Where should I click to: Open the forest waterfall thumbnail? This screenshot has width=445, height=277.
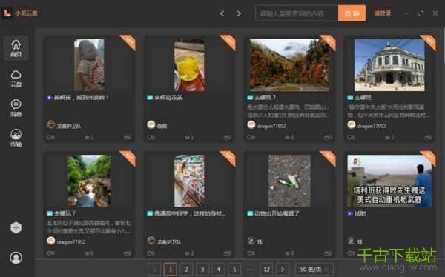pyautogui.click(x=89, y=181)
